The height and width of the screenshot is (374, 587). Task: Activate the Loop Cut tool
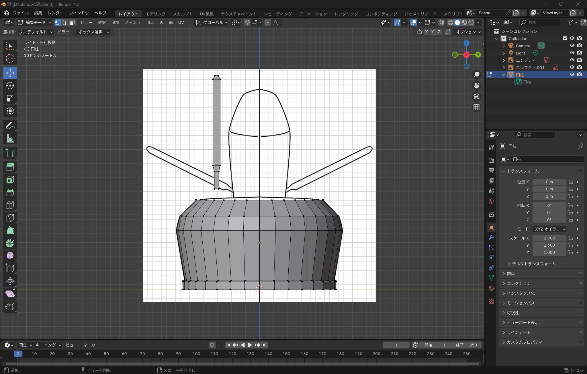pos(10,205)
